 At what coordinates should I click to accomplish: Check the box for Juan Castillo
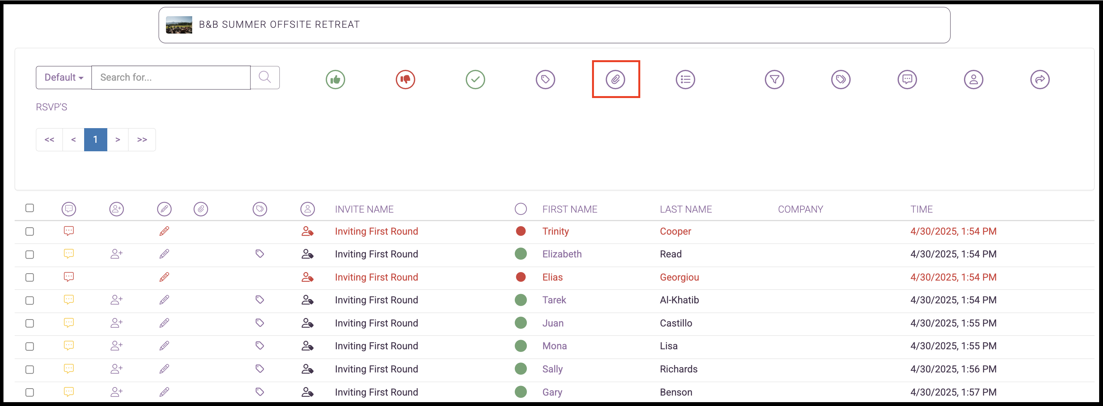30,323
